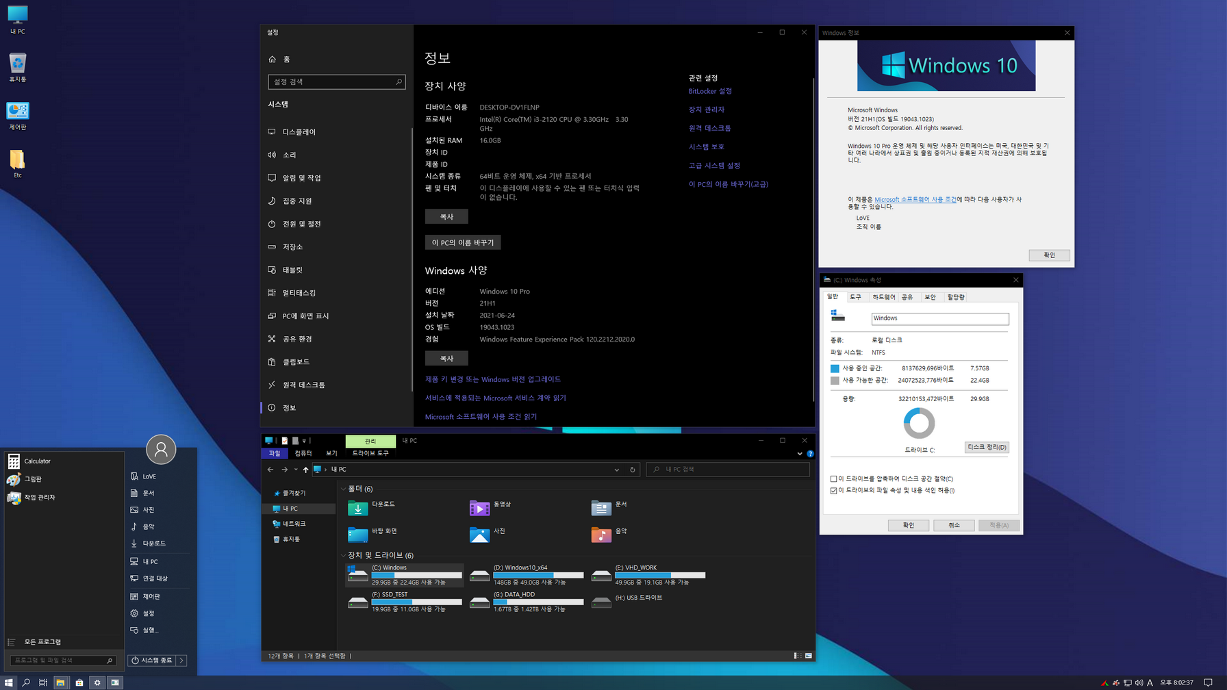Expand the Explorer ribbon chevron

pos(800,453)
